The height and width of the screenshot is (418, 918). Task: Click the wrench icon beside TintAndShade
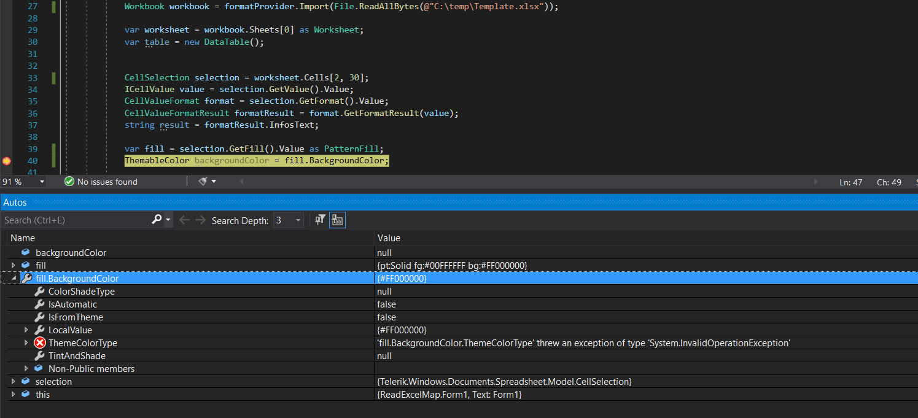point(40,356)
